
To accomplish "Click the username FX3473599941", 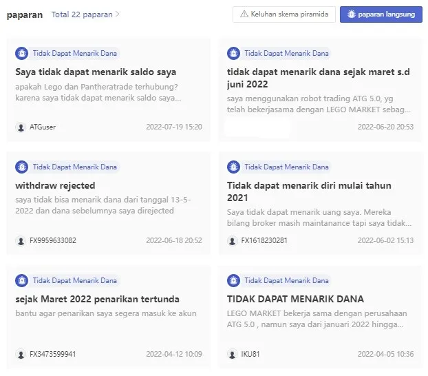I will click(53, 355).
